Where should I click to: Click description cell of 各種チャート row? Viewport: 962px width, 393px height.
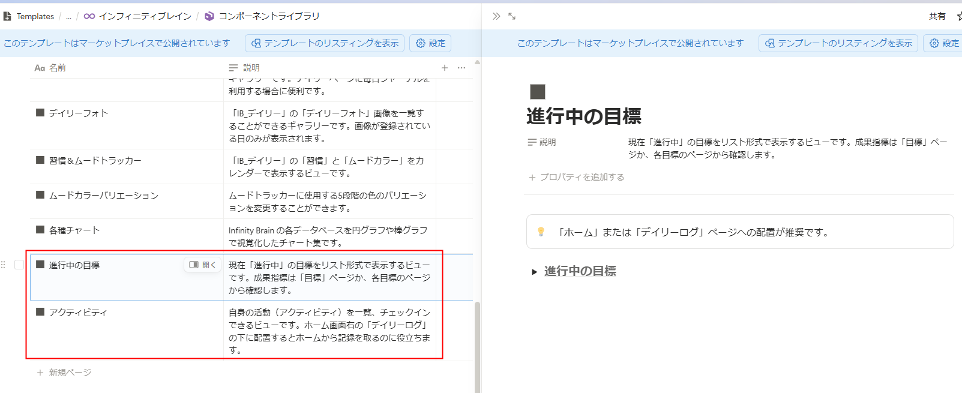click(329, 236)
